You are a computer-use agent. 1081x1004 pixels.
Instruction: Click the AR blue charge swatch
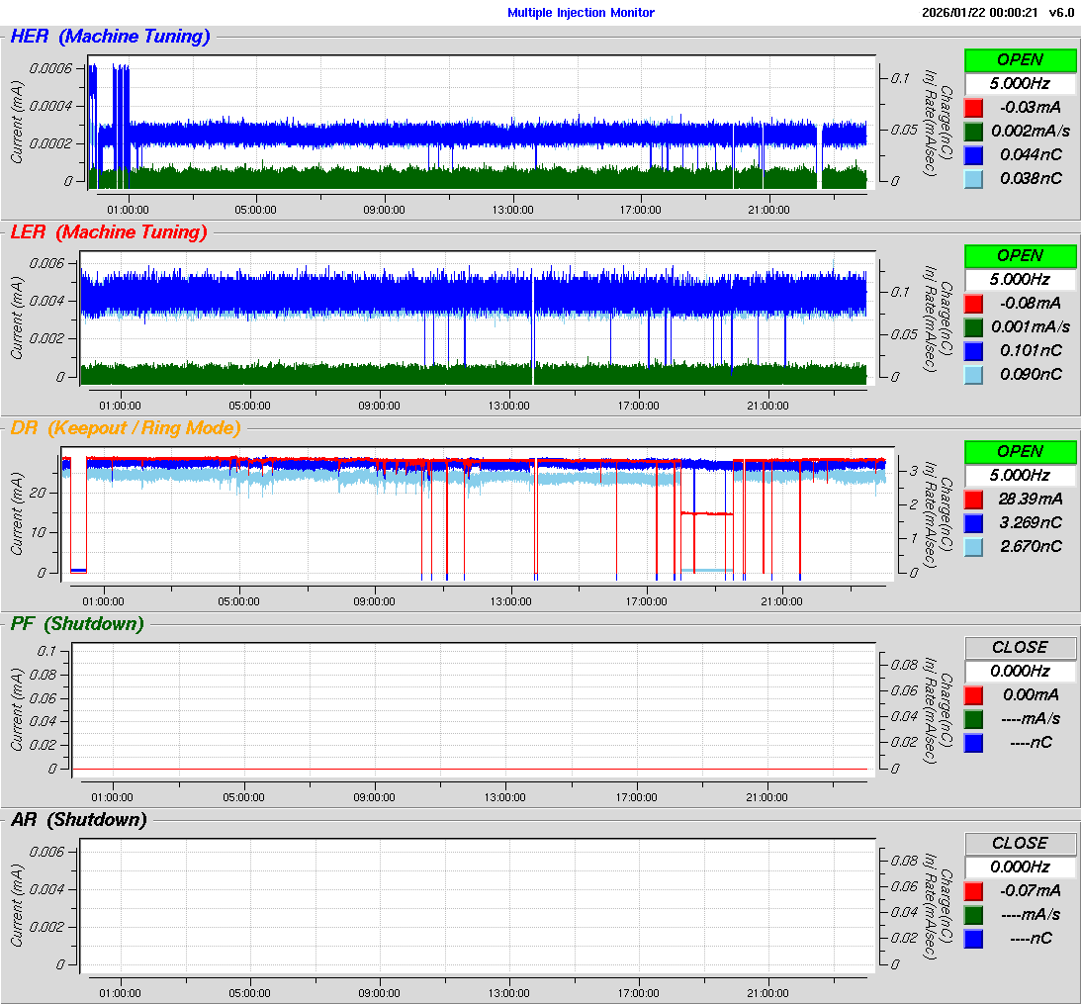click(973, 939)
